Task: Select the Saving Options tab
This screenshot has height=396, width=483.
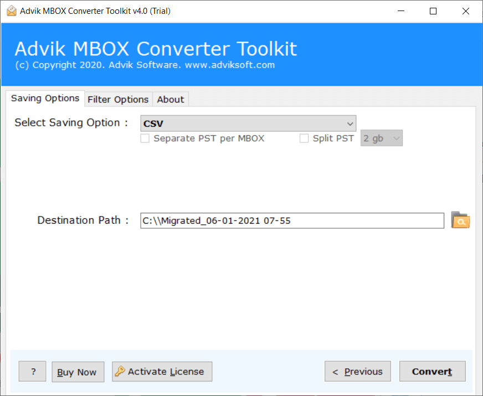Action: pos(45,99)
